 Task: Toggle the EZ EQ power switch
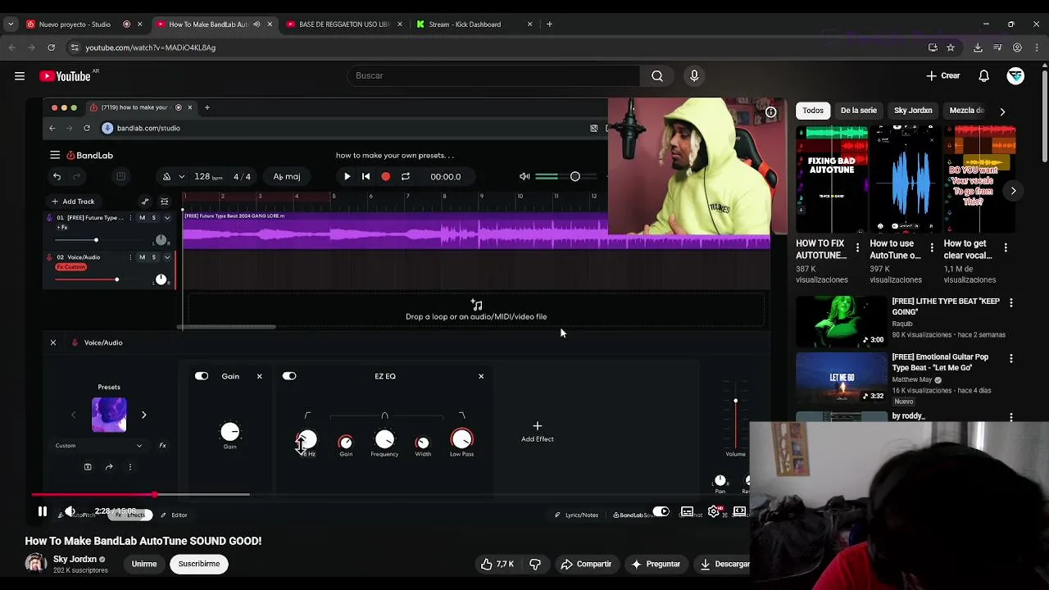coord(289,376)
